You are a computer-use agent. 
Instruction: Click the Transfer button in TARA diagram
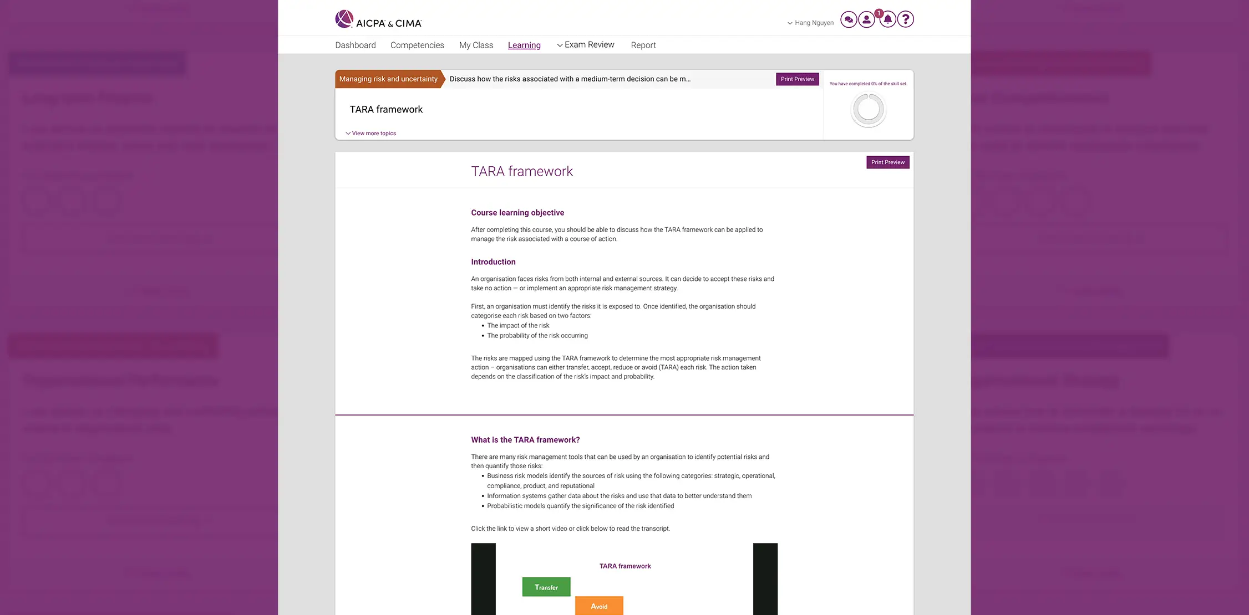click(x=546, y=587)
